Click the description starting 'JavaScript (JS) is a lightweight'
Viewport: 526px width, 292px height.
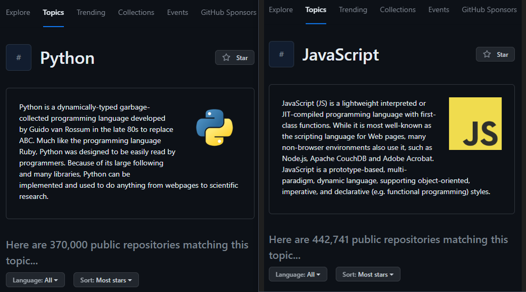pos(386,147)
